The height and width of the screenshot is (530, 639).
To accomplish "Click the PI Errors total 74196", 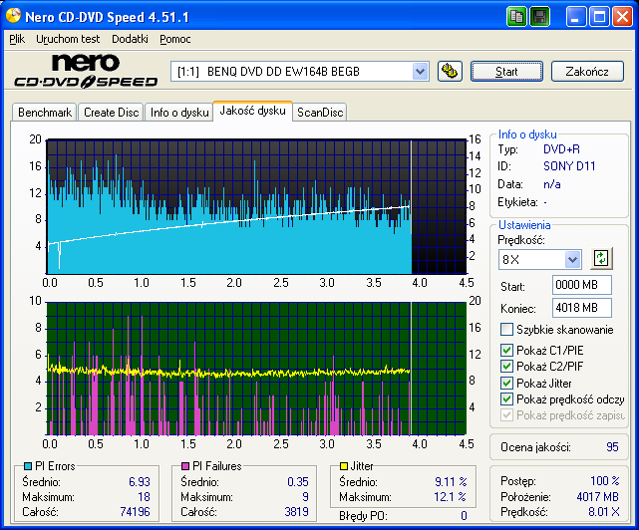I will pos(135,512).
